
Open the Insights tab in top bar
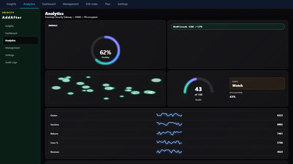click(x=11, y=4)
